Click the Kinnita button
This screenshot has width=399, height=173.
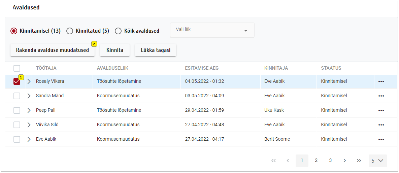(x=115, y=50)
